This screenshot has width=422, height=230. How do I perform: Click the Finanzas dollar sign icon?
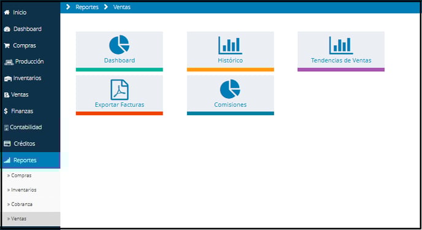[6, 111]
